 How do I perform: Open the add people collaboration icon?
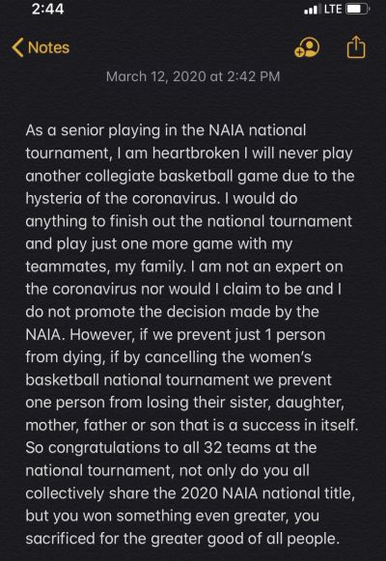click(307, 47)
